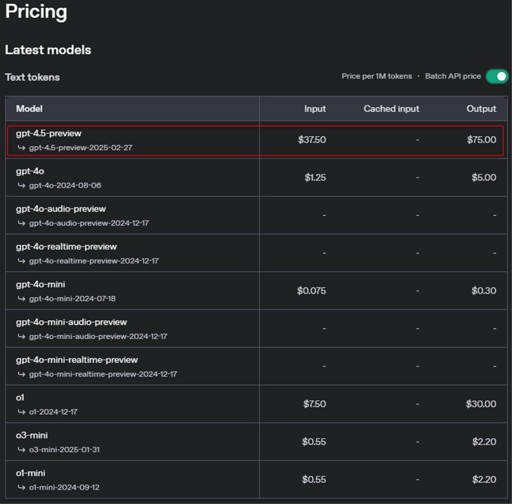Click the gpt-4o-mini-2024-07-18 snapshot name
This screenshot has width=512, height=504.
click(x=73, y=299)
